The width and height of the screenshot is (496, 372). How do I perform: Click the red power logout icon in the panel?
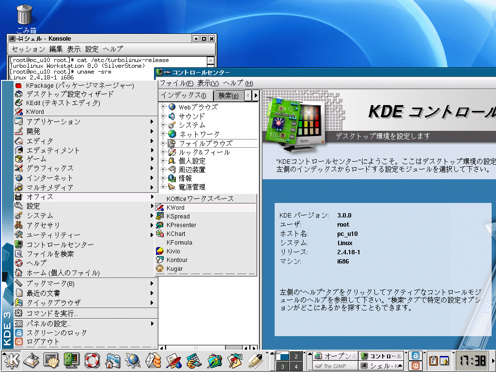coord(416,365)
